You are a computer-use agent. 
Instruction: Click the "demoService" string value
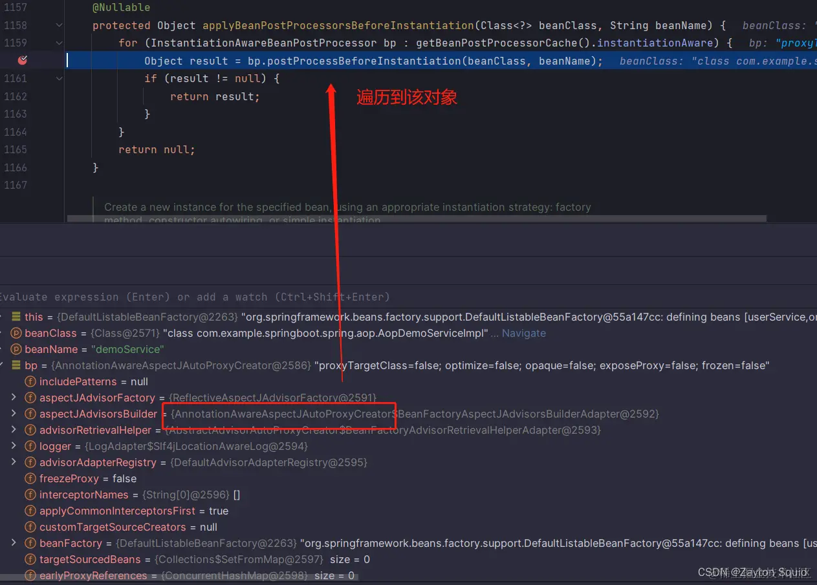(127, 349)
